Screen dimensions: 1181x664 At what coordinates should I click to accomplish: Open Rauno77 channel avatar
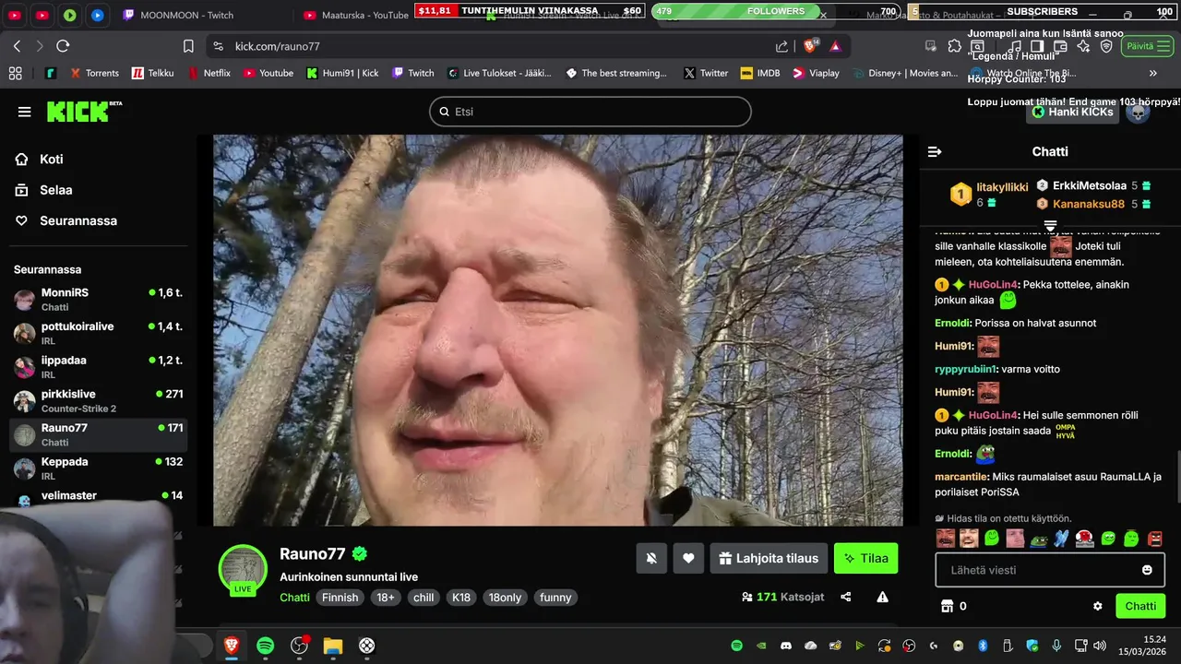(243, 568)
